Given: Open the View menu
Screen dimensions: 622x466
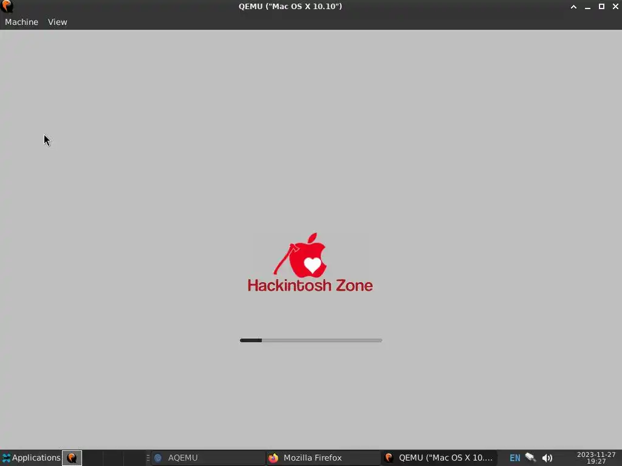Looking at the screenshot, I should click(x=58, y=22).
